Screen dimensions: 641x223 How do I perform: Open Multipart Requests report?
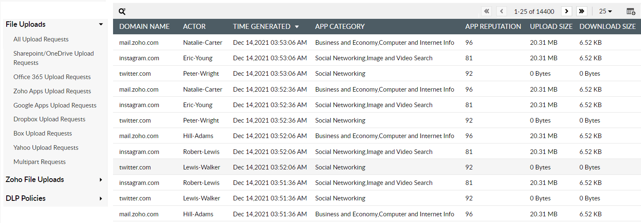[x=39, y=162]
